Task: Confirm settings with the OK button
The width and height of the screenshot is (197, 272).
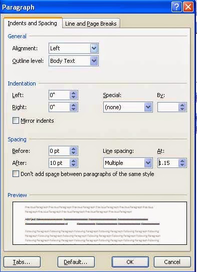Action: [x=130, y=262]
